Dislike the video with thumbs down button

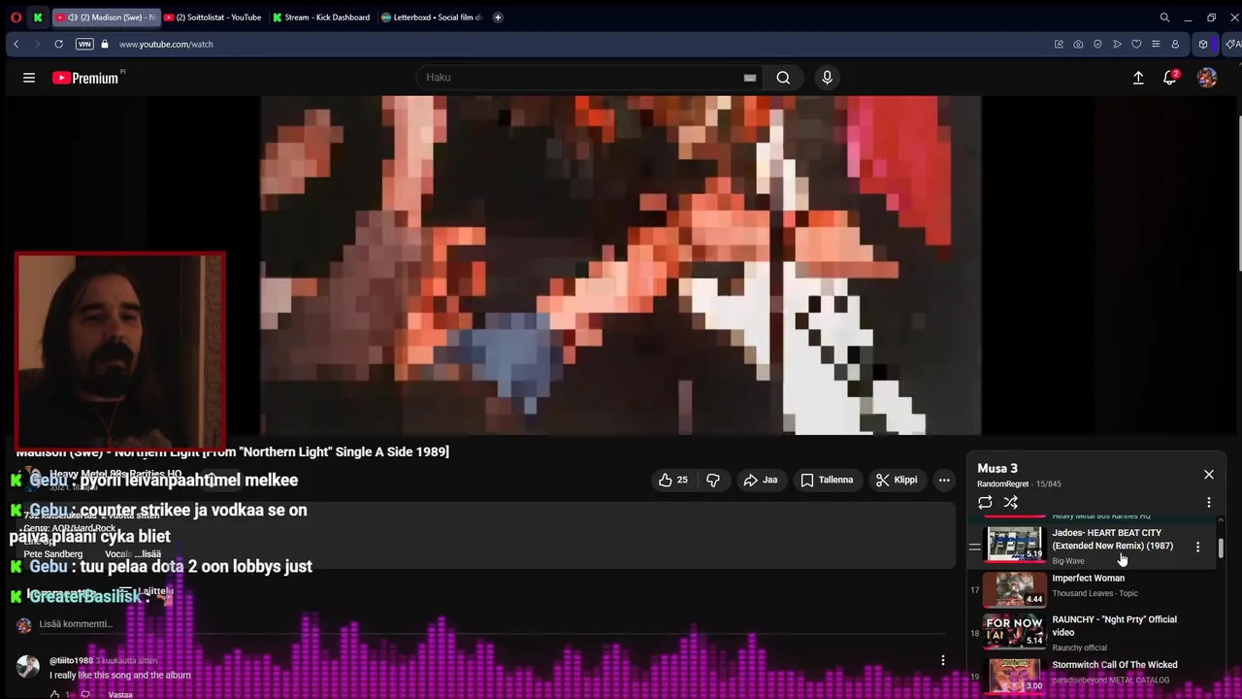[x=713, y=480]
